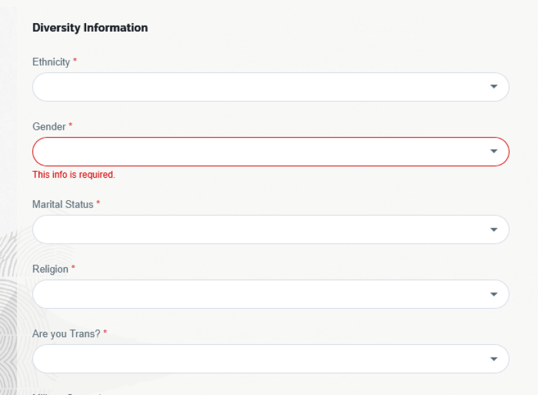Click the required asterisk next to Gender
This screenshot has height=395, width=538.
tap(70, 126)
